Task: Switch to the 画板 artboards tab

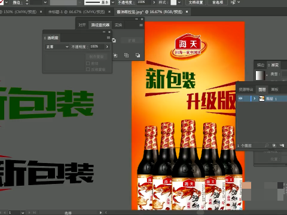Action: click(274, 90)
